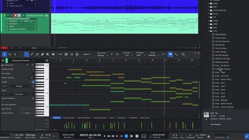Select the Arrow tool in the editor toolbar
Screen dimensions: 249x140
point(26,54)
